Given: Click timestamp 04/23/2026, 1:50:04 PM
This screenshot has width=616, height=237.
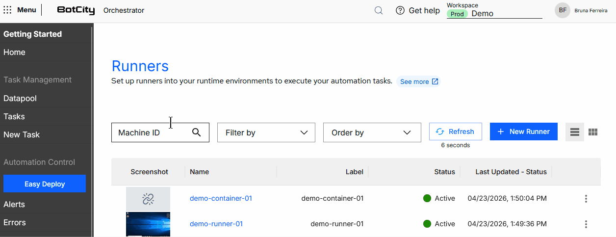Looking at the screenshot, I should click(x=507, y=199).
